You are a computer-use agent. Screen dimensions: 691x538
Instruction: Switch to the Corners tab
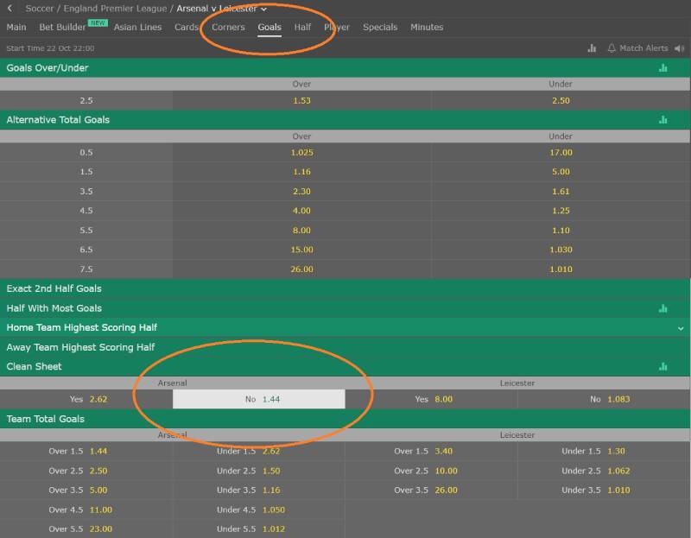228,28
